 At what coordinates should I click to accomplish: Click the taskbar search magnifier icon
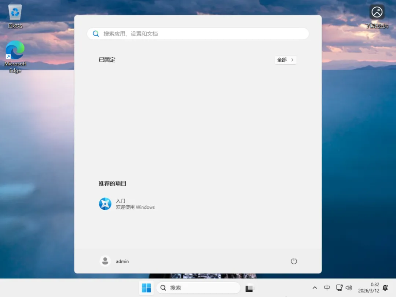(164, 288)
